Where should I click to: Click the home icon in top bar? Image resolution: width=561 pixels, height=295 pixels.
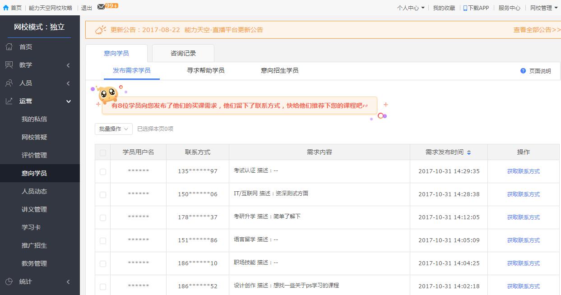(x=5, y=8)
